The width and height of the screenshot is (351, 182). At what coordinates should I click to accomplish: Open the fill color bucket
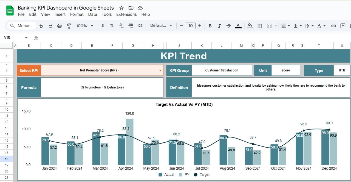pos(250,26)
